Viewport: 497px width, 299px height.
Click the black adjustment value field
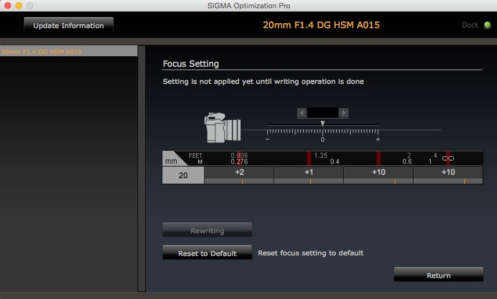[x=322, y=113]
